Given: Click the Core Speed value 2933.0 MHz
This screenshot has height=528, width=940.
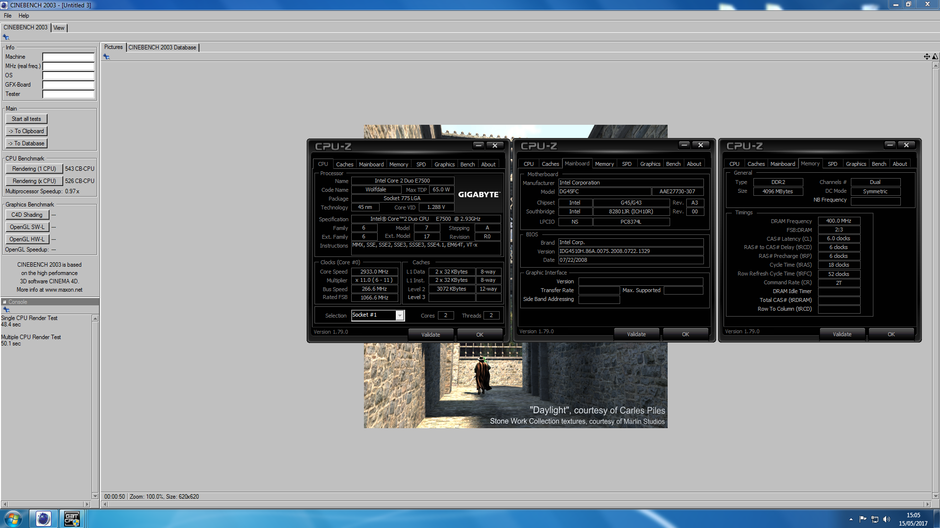Looking at the screenshot, I should pyautogui.click(x=374, y=272).
